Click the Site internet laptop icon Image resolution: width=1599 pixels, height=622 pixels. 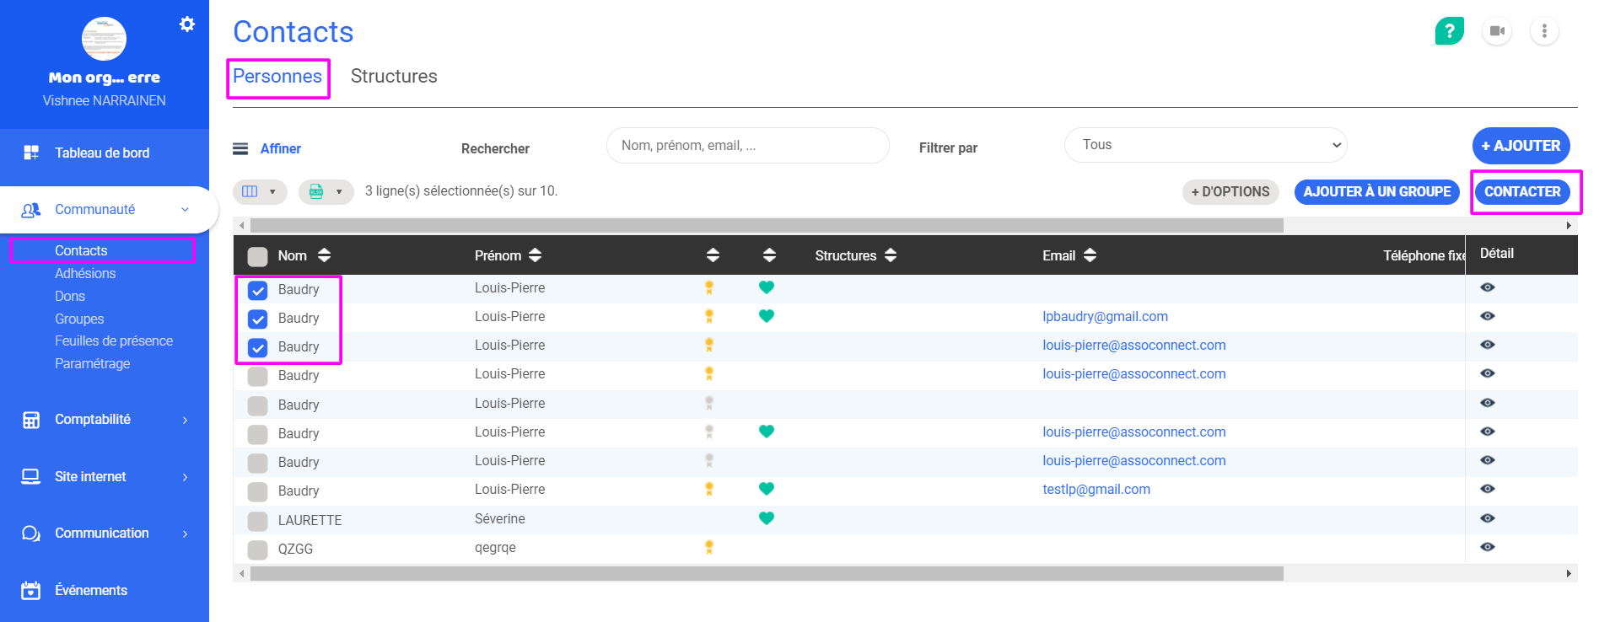pyautogui.click(x=31, y=477)
